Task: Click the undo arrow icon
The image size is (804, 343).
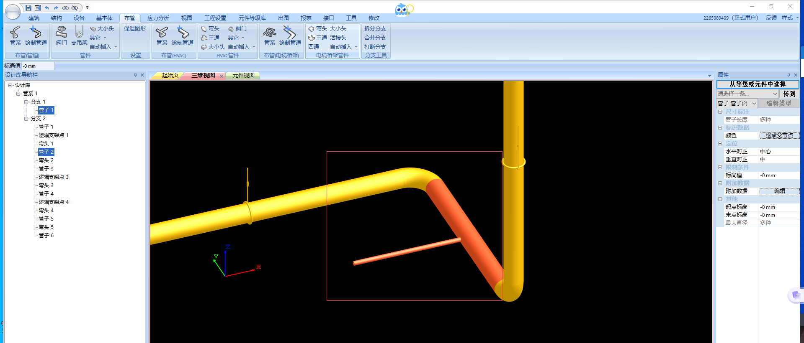Action: point(47,8)
